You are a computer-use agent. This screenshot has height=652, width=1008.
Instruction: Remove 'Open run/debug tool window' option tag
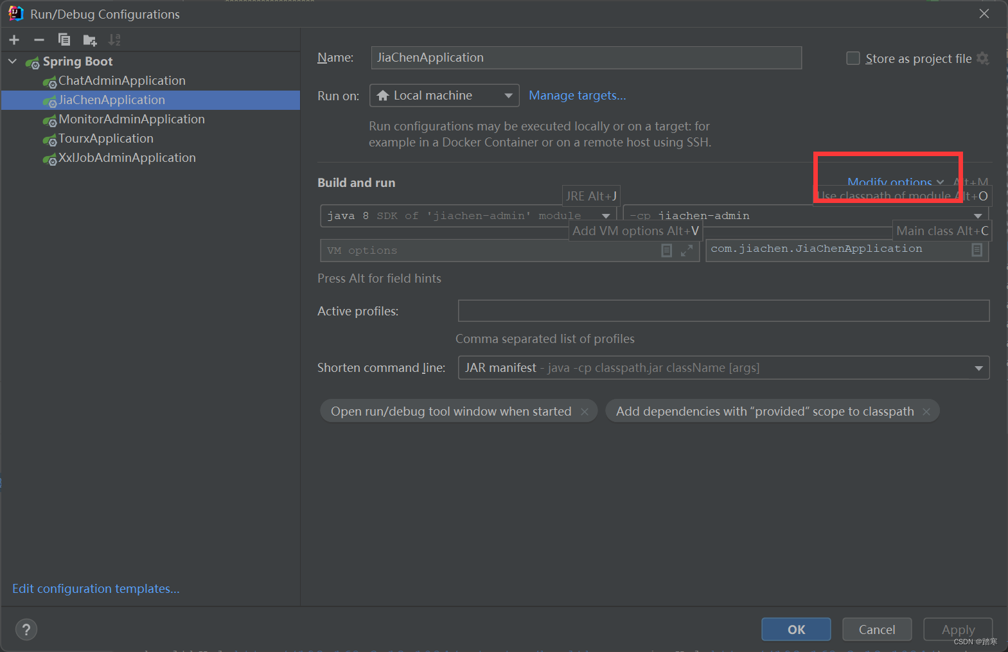pyautogui.click(x=585, y=412)
